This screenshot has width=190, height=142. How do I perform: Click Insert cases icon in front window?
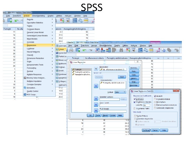[128, 50]
